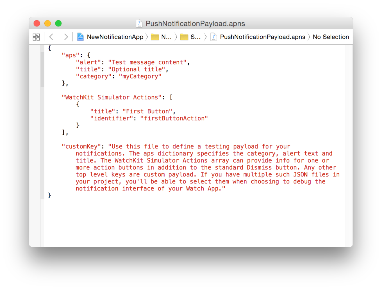Click the No Selection breadcrumb

click(x=331, y=37)
